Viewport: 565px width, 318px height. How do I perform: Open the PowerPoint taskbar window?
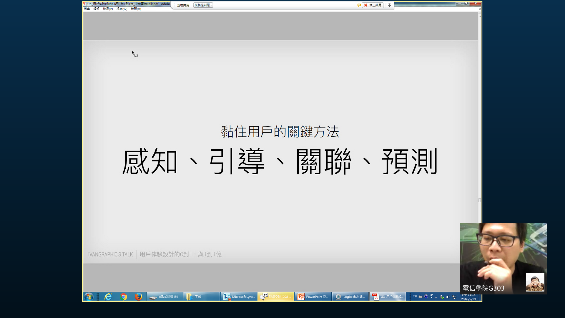point(313,297)
